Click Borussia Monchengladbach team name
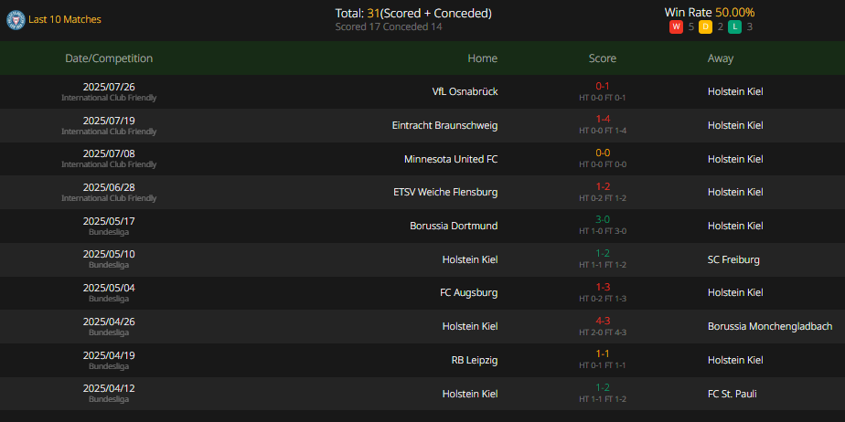 point(770,326)
